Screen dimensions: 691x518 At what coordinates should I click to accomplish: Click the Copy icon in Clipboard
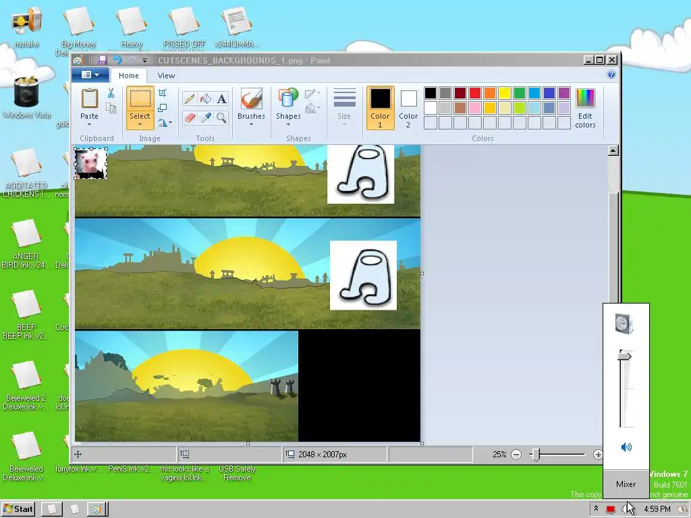tap(111, 108)
